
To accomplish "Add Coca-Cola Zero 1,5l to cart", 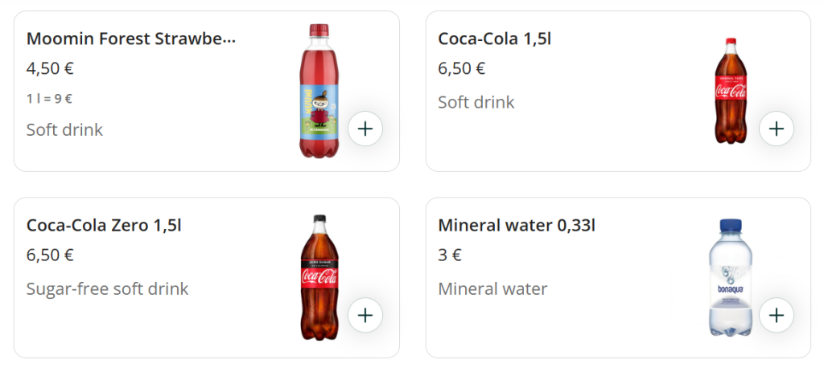I will [365, 315].
